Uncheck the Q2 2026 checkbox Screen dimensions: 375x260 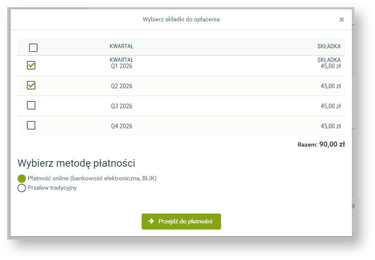31,85
